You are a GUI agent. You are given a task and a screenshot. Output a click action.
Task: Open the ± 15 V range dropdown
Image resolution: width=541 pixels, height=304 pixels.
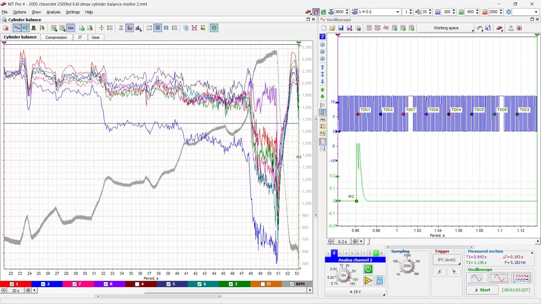coord(355,292)
